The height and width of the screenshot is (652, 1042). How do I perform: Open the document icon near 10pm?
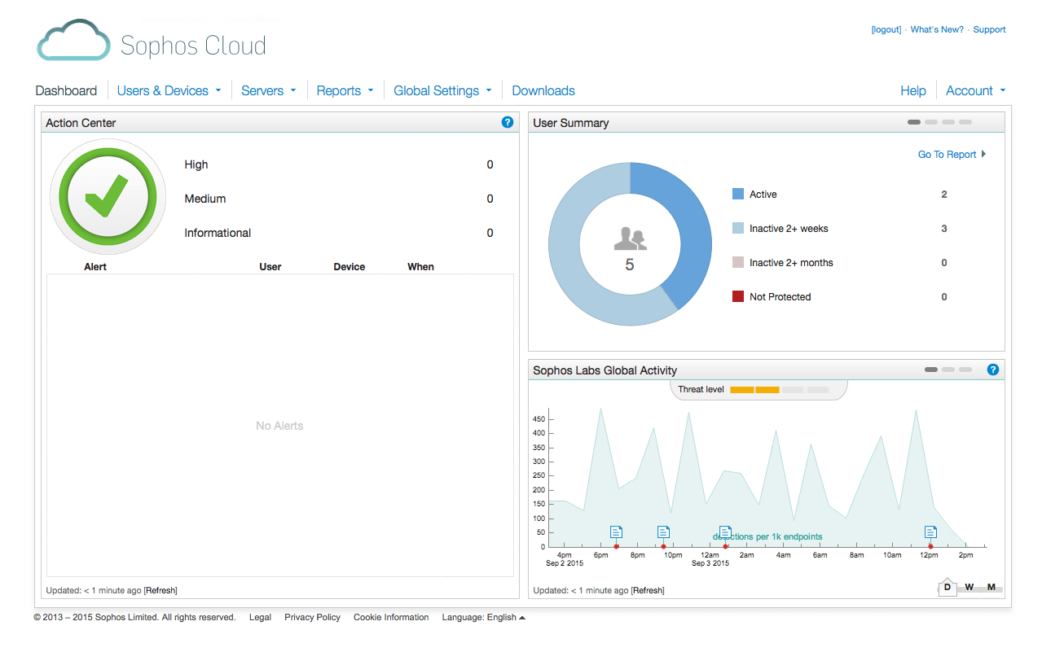pos(663,532)
